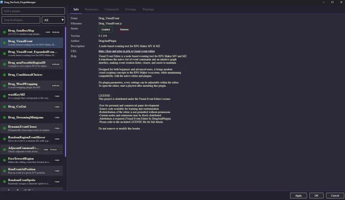This screenshot has width=345, height=200.
Task: Click the PARAM badge on Drag_nonPassableRegionID
Action: tap(56, 64)
